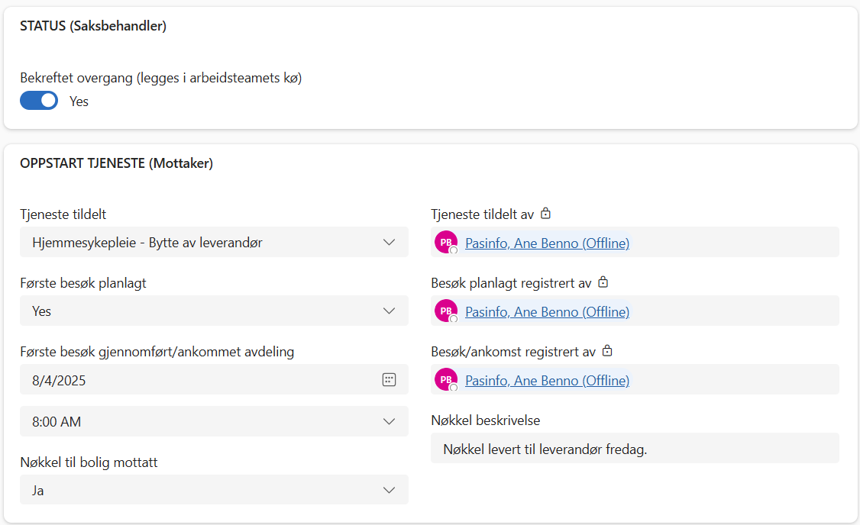The height and width of the screenshot is (525, 860).
Task: Click the 8/4/2025 date input field
Action: pyautogui.click(x=199, y=380)
